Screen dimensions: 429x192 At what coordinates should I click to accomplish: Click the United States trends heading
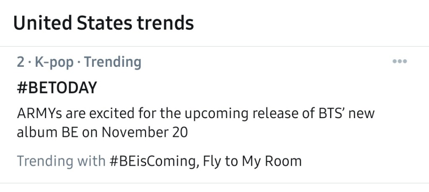(x=103, y=23)
